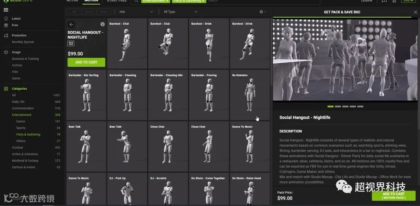Filter by Film usage
420x206 pixels.
click(15, 72)
